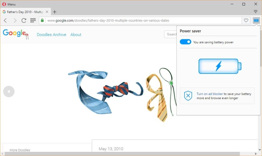This screenshot has width=262, height=156.
Task: Click the battery power saver toolbar icon
Action: (x=256, y=20)
